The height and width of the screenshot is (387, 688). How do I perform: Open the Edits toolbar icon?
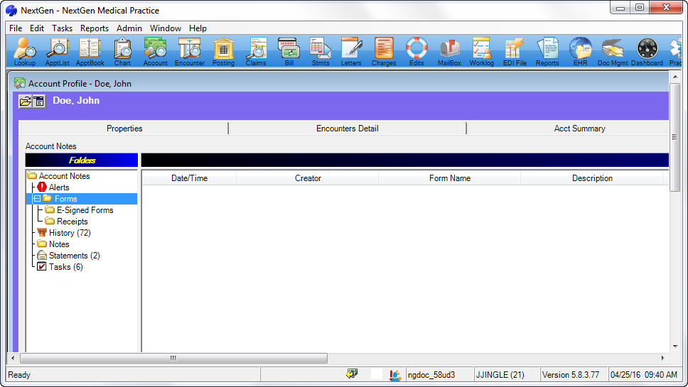(x=416, y=52)
